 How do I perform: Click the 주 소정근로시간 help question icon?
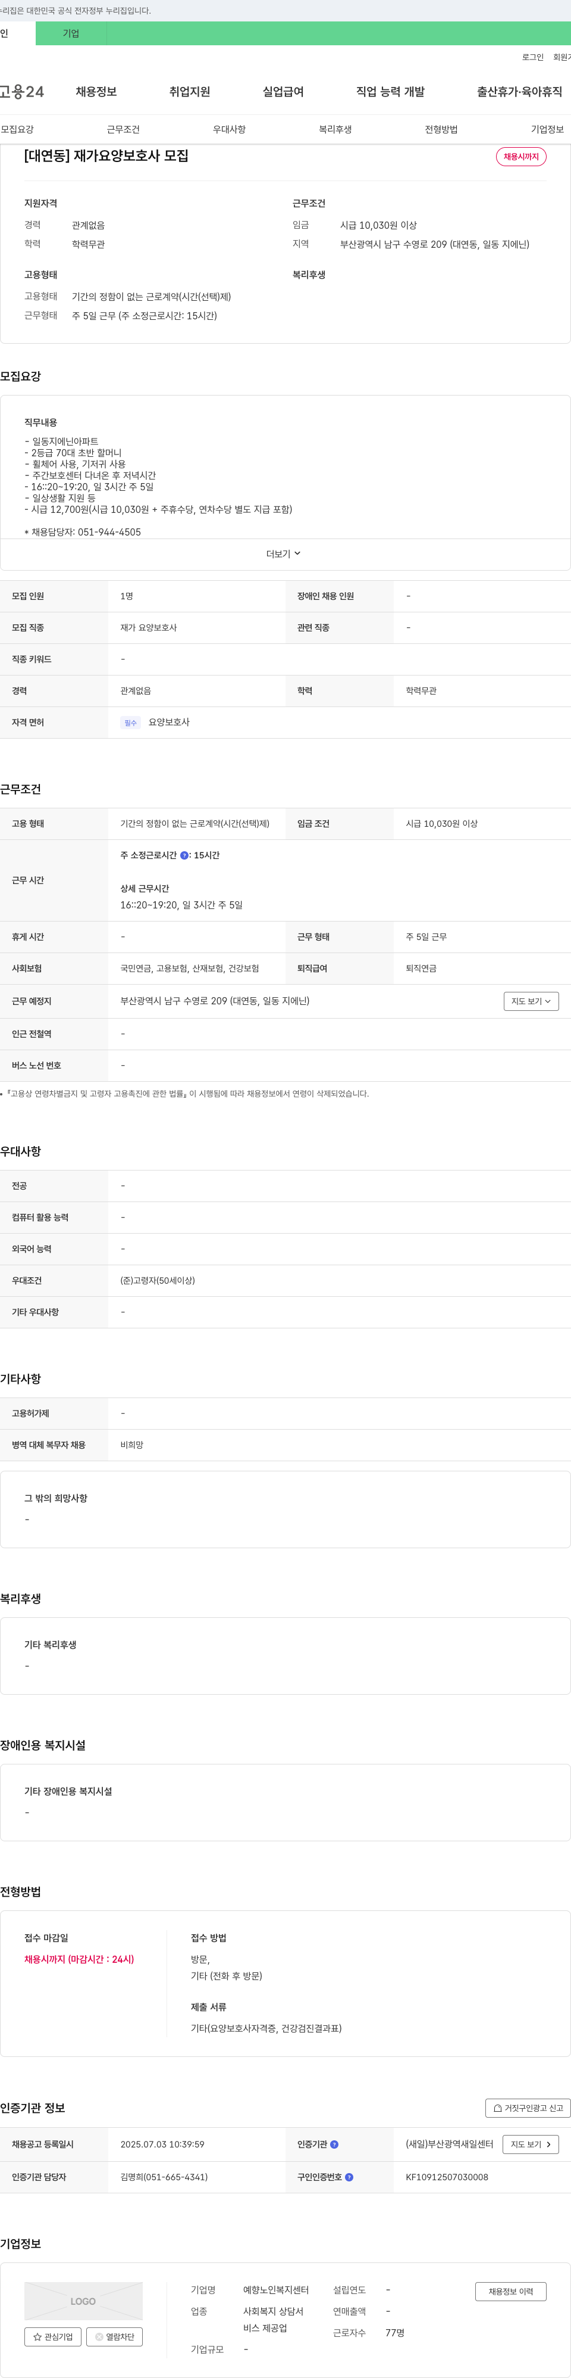pos(184,856)
